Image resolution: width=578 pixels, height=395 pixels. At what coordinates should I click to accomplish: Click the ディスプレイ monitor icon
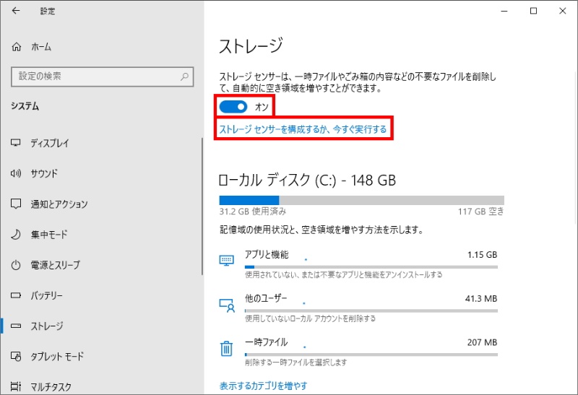coord(16,143)
